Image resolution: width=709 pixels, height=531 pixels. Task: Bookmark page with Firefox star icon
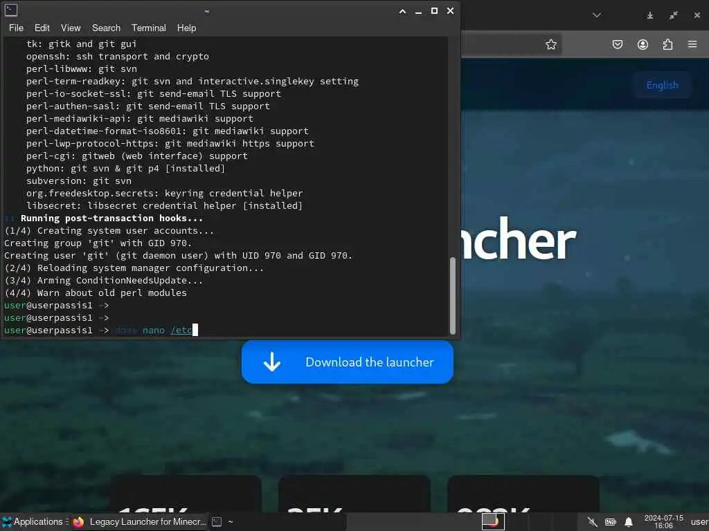[550, 44]
